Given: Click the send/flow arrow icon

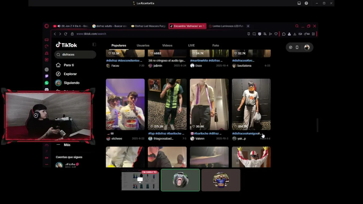Looking at the screenshot, I should point(271,34).
